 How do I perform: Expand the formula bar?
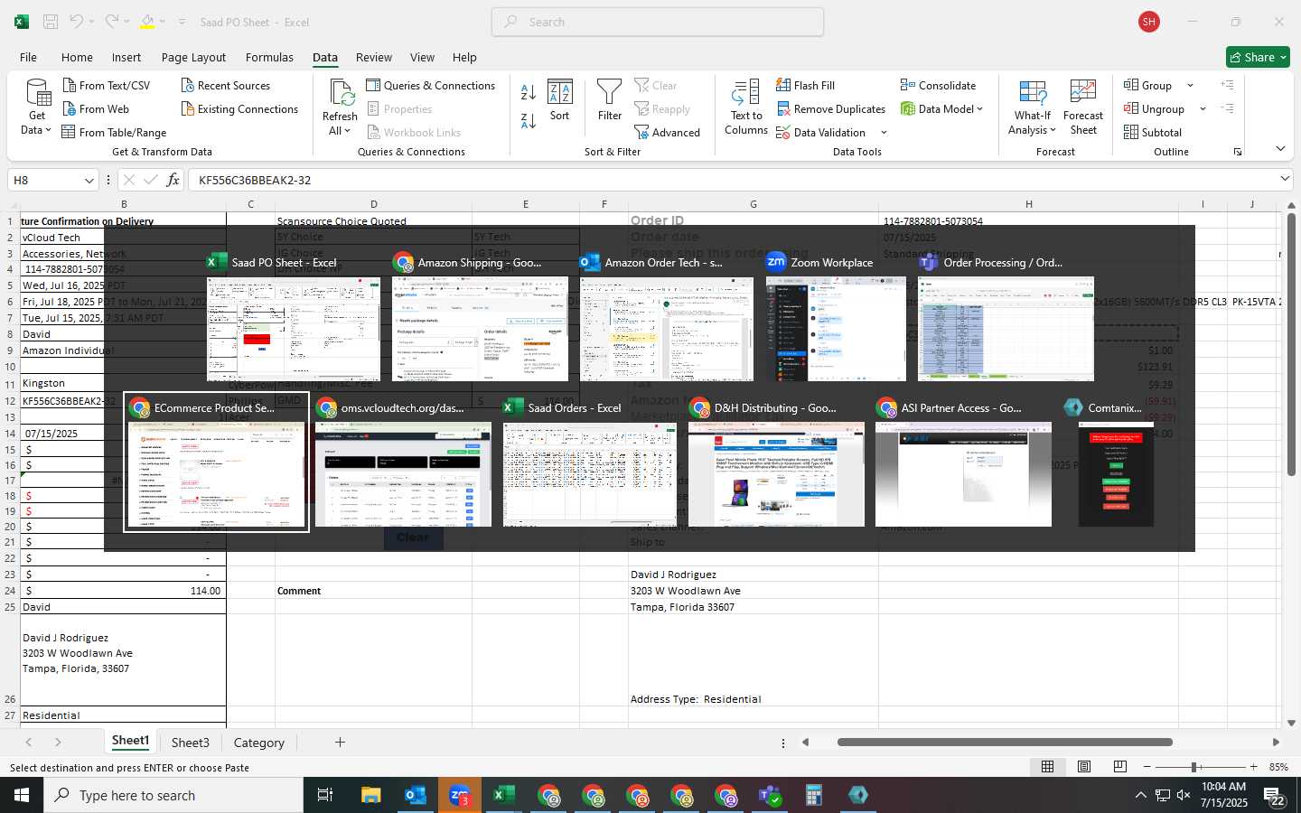tap(1285, 179)
